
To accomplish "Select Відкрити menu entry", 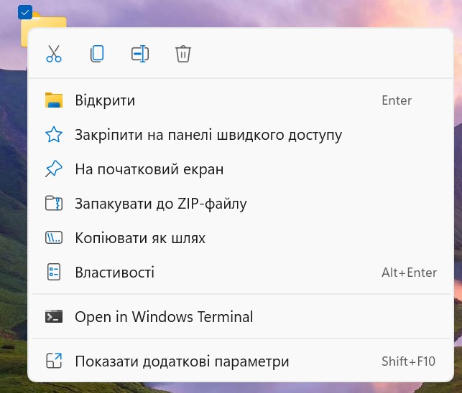I will pos(240,100).
